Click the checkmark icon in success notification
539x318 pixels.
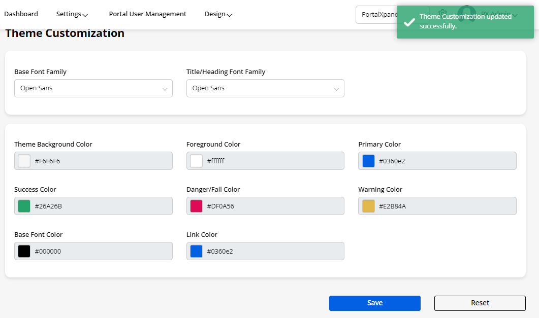click(x=409, y=22)
